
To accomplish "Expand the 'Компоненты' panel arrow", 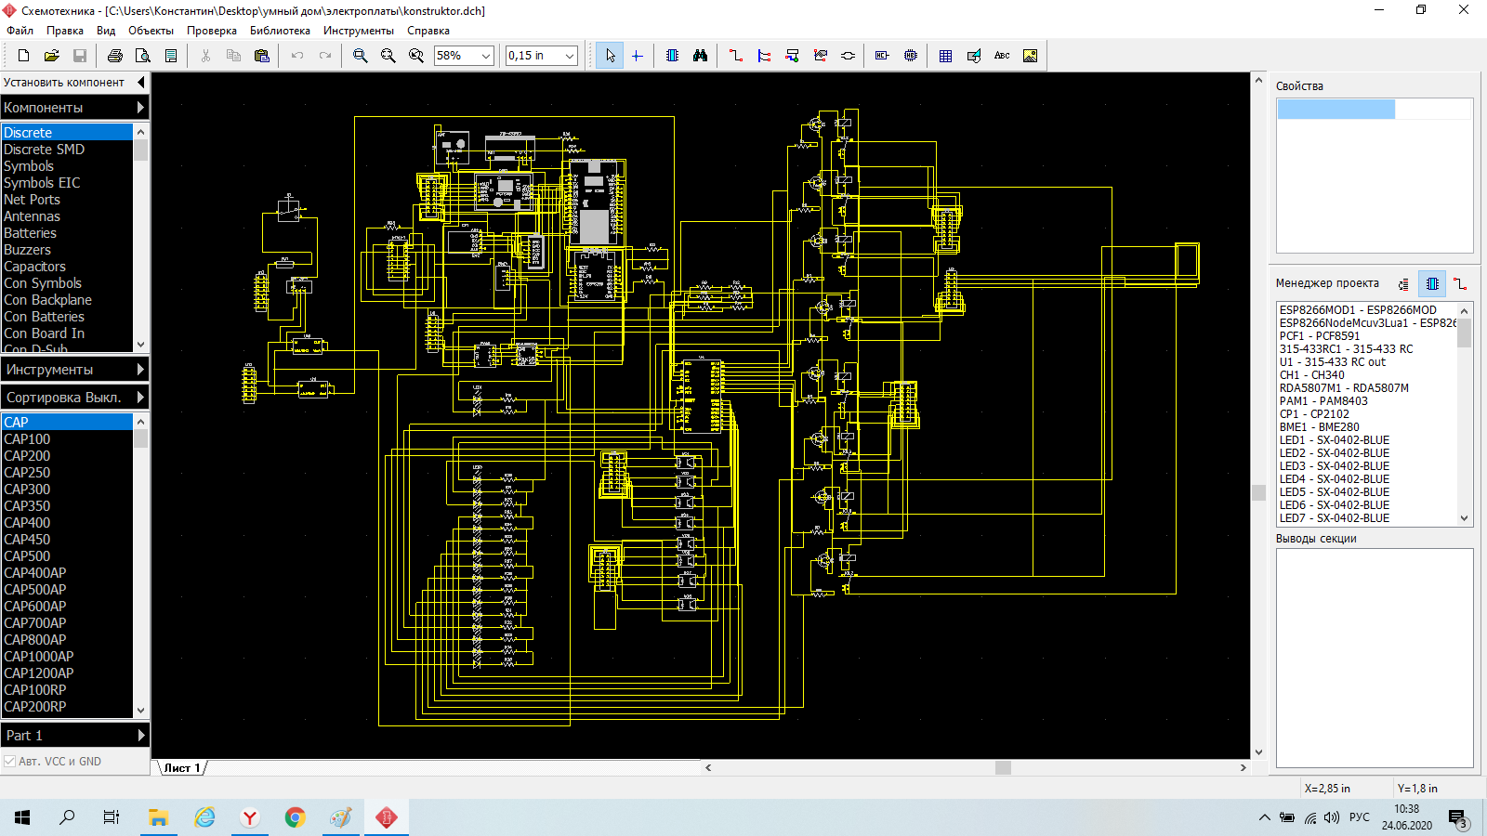I will tap(140, 108).
